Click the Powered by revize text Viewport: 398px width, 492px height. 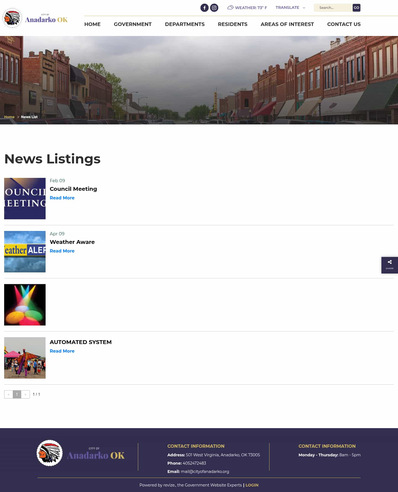pos(191,485)
